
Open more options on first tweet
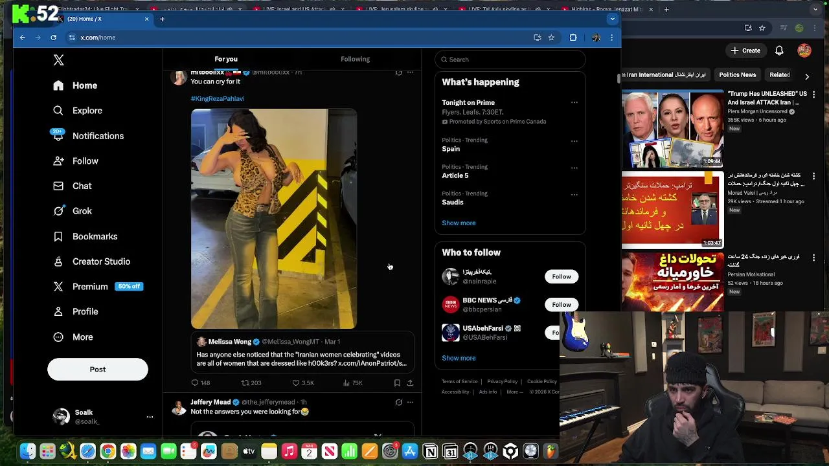click(410, 72)
